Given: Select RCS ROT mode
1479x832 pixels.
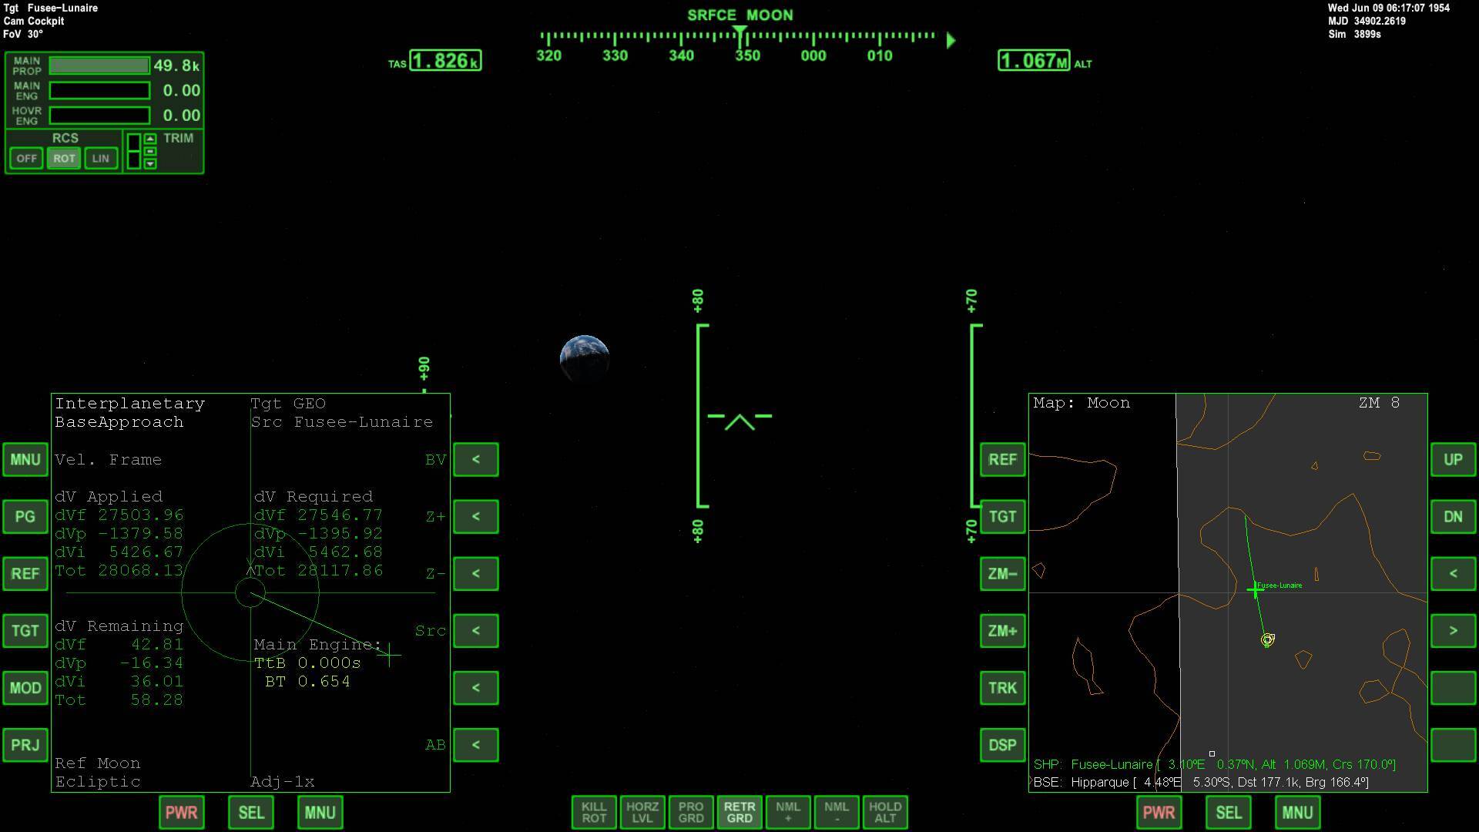Looking at the screenshot, I should coord(64,158).
